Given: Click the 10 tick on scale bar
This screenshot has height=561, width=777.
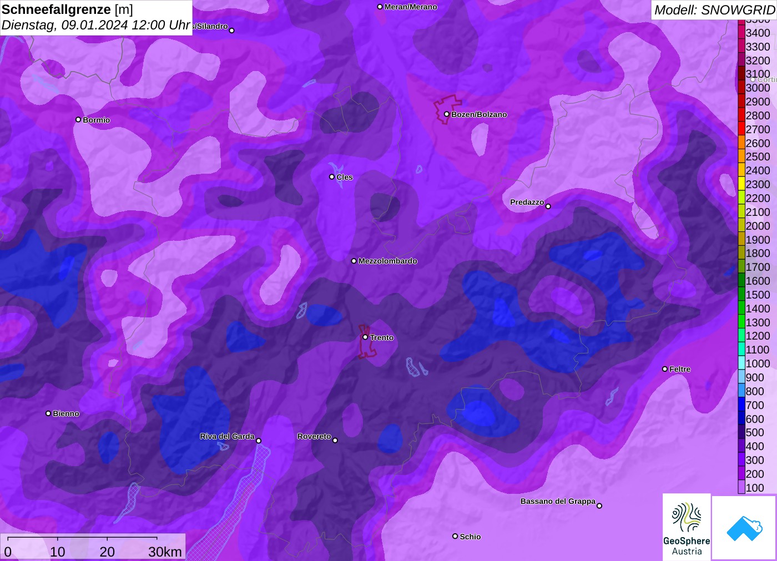Looking at the screenshot, I should [58, 552].
